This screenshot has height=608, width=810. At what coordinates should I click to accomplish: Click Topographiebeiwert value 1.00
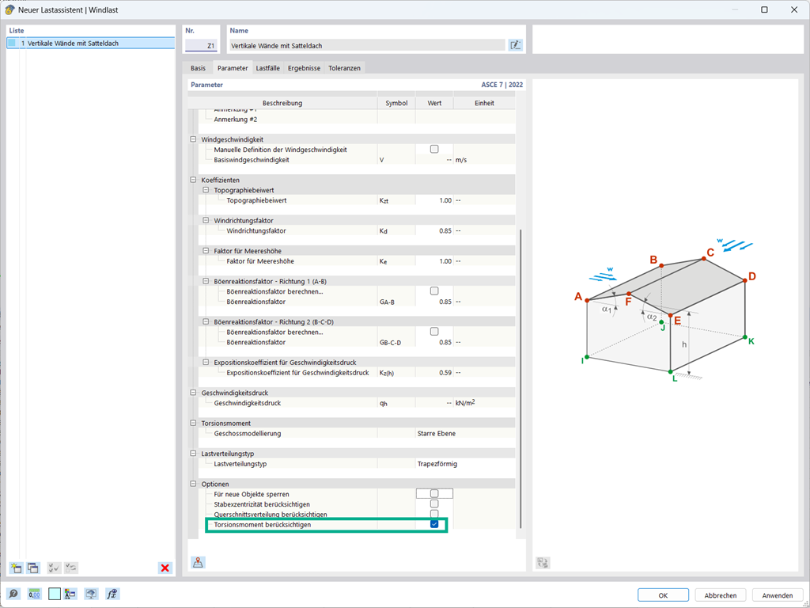tap(434, 200)
